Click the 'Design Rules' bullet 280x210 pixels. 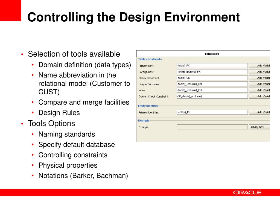coord(59,113)
